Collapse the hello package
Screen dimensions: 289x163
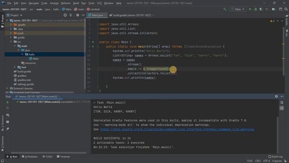[x=22, y=54]
